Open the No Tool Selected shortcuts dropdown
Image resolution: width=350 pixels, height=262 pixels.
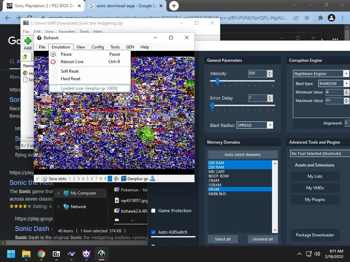pos(320,154)
